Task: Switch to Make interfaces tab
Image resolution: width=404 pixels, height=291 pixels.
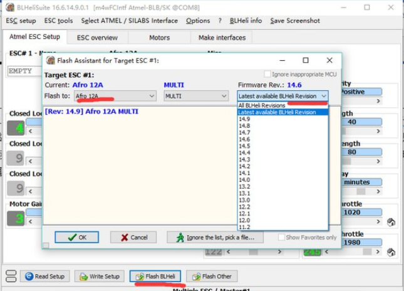Action: coord(222,38)
